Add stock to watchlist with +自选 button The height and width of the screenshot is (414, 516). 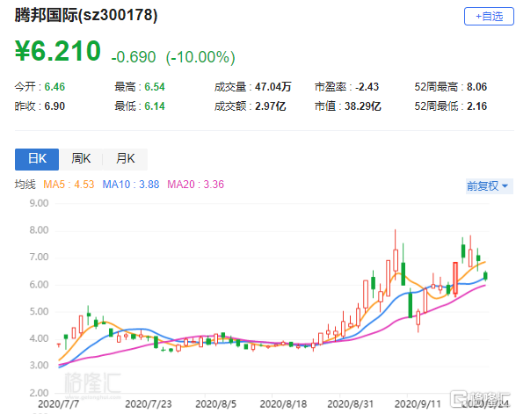pyautogui.click(x=489, y=17)
